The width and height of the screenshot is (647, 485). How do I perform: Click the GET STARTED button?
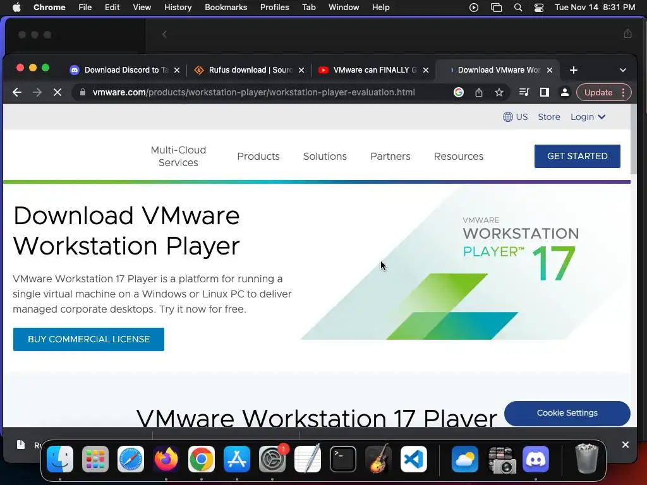(577, 157)
